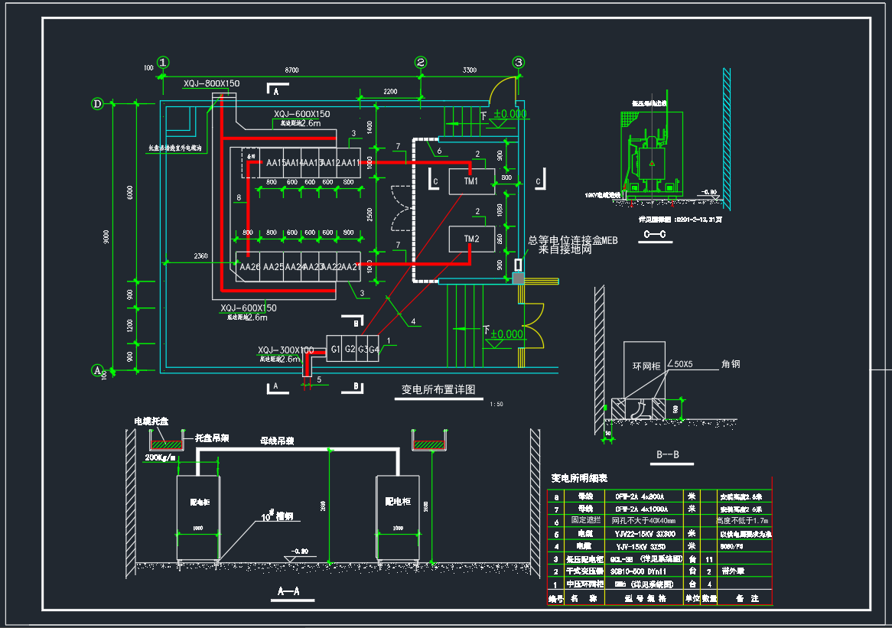Select the 环网柜 box in section B-B
Viewport: 892px width, 628px height.
[645, 368]
